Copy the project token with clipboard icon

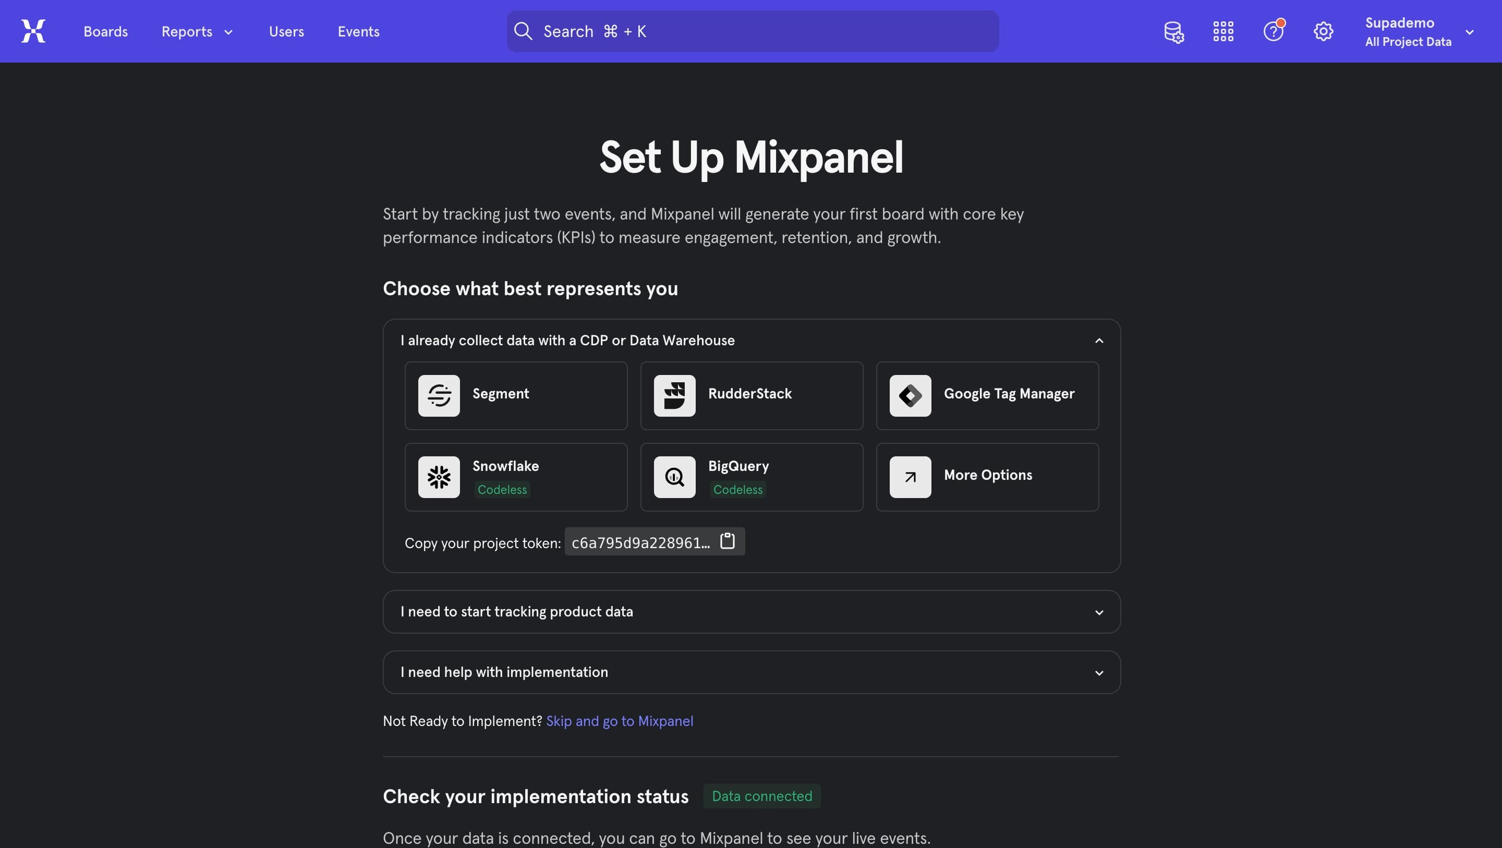tap(727, 541)
